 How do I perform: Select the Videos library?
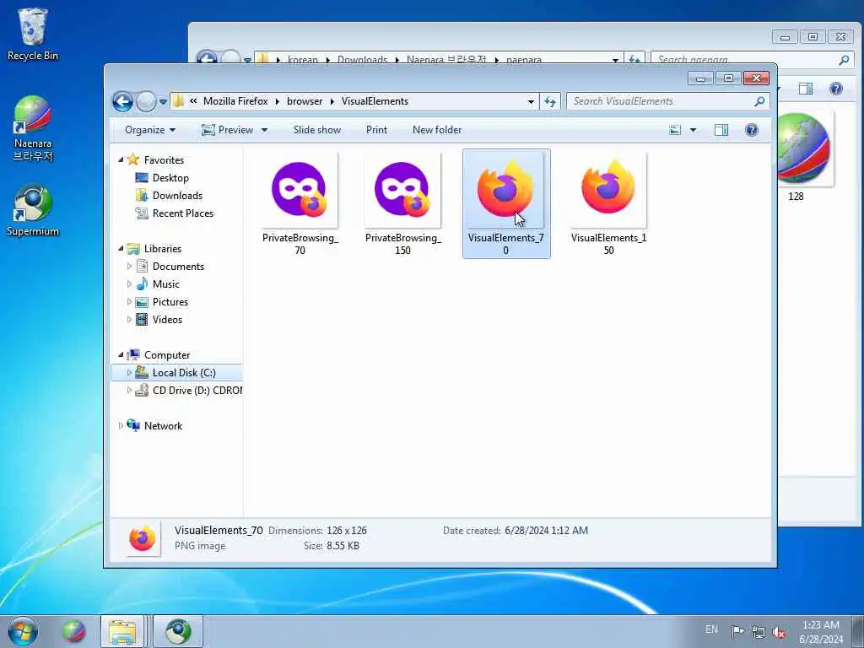coord(167,320)
